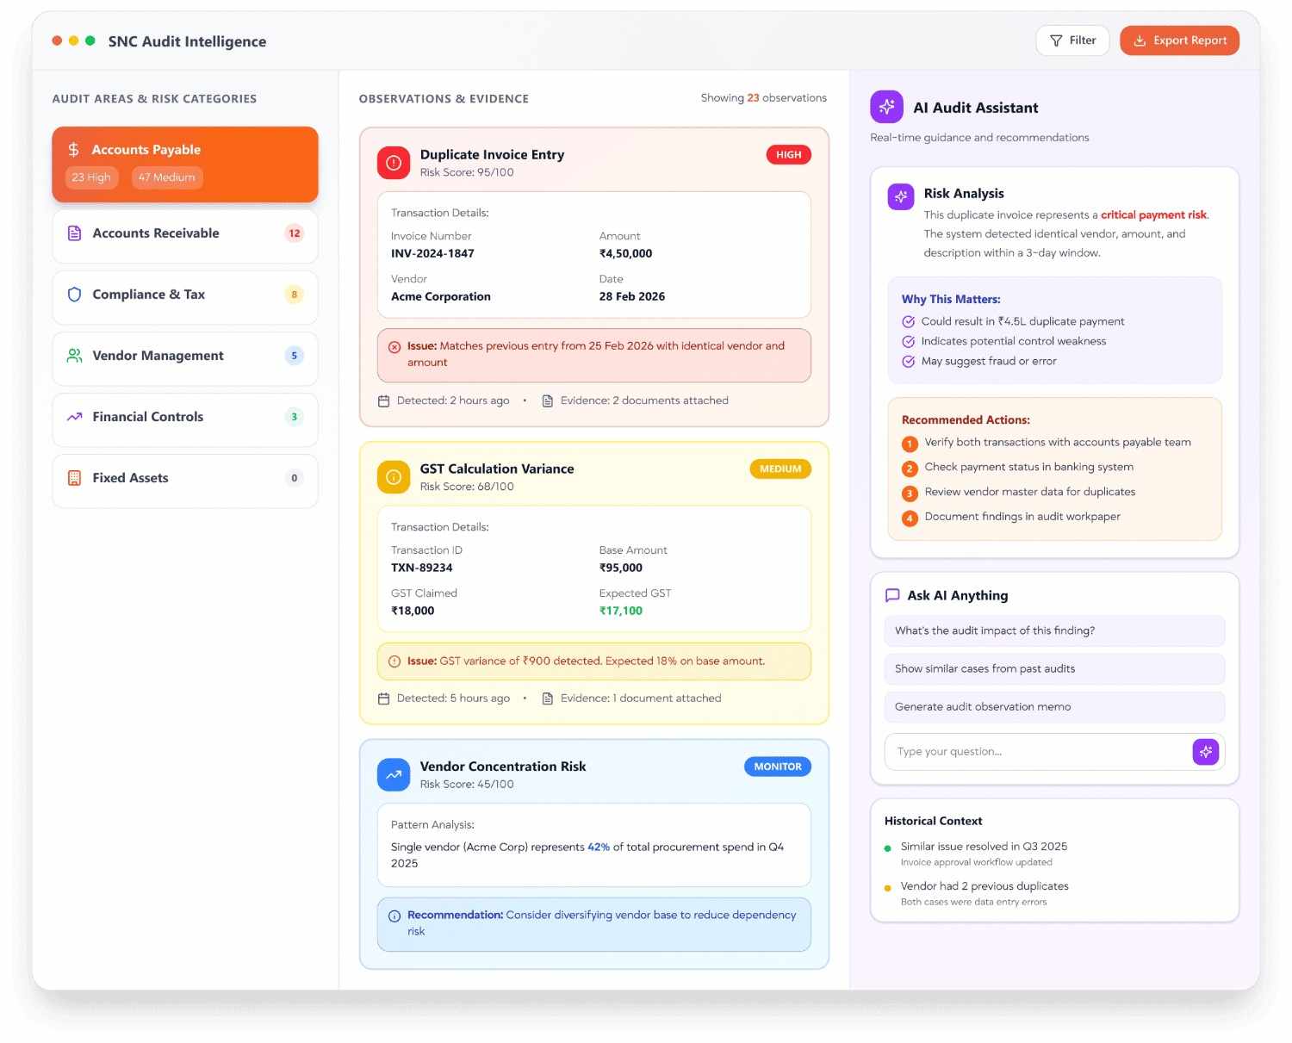Click "Vendor had 2 previous duplicates"

985,886
